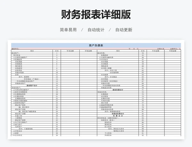
Task: Select the 自动统计 feature label
Action: click(96, 30)
